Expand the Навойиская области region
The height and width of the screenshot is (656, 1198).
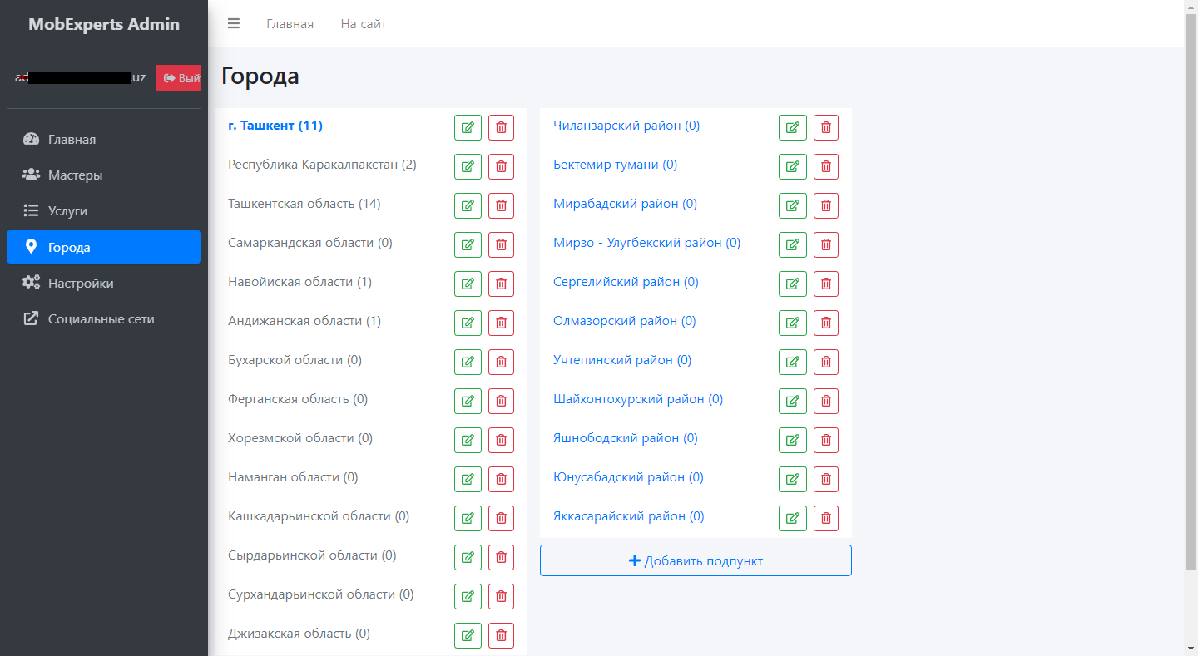click(299, 282)
